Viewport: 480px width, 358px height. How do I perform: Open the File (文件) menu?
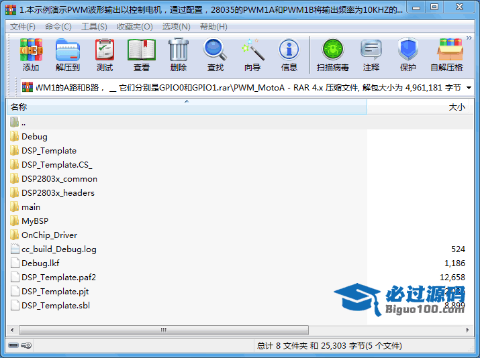tap(23, 27)
